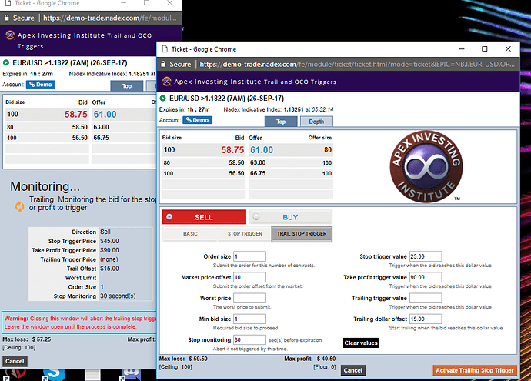531x381 pixels.
Task: Switch to Depth tab in front ticket
Action: pyautogui.click(x=316, y=122)
